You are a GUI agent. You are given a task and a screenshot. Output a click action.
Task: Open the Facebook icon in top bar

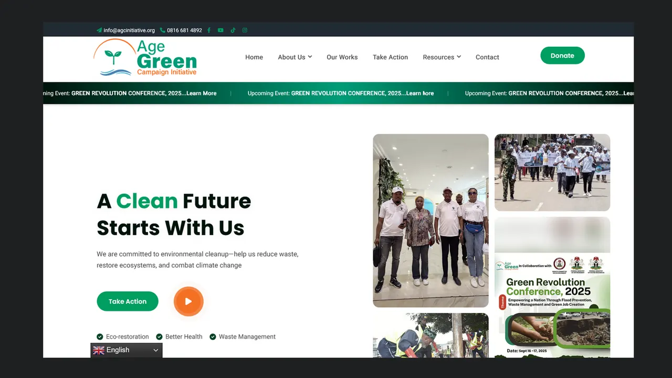coord(209,30)
